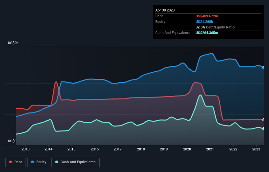Screen dimensions: 269x172
Task: Click the teal Cash And Equivalents dot
Action: coord(57,162)
